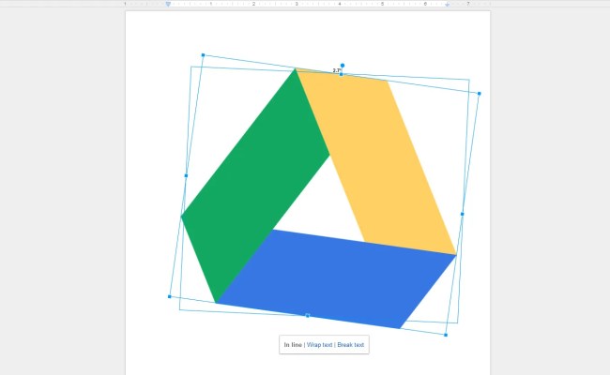
Task: Click the bottom-middle edge resize handle
Action: point(307,316)
